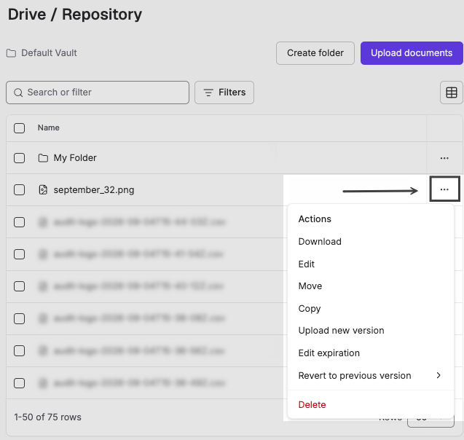Tick the select-all checkbox next to Name

click(x=19, y=128)
